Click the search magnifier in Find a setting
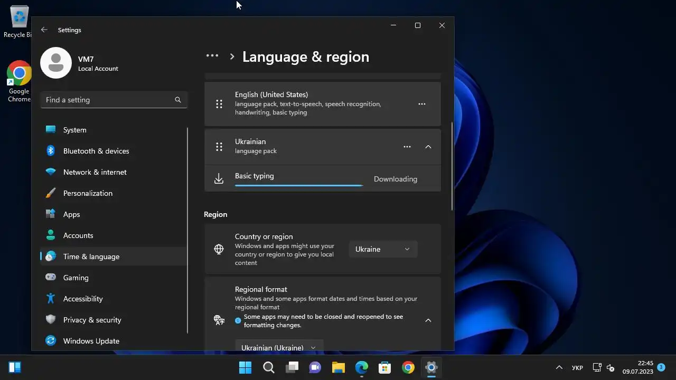This screenshot has height=380, width=676. click(178, 100)
